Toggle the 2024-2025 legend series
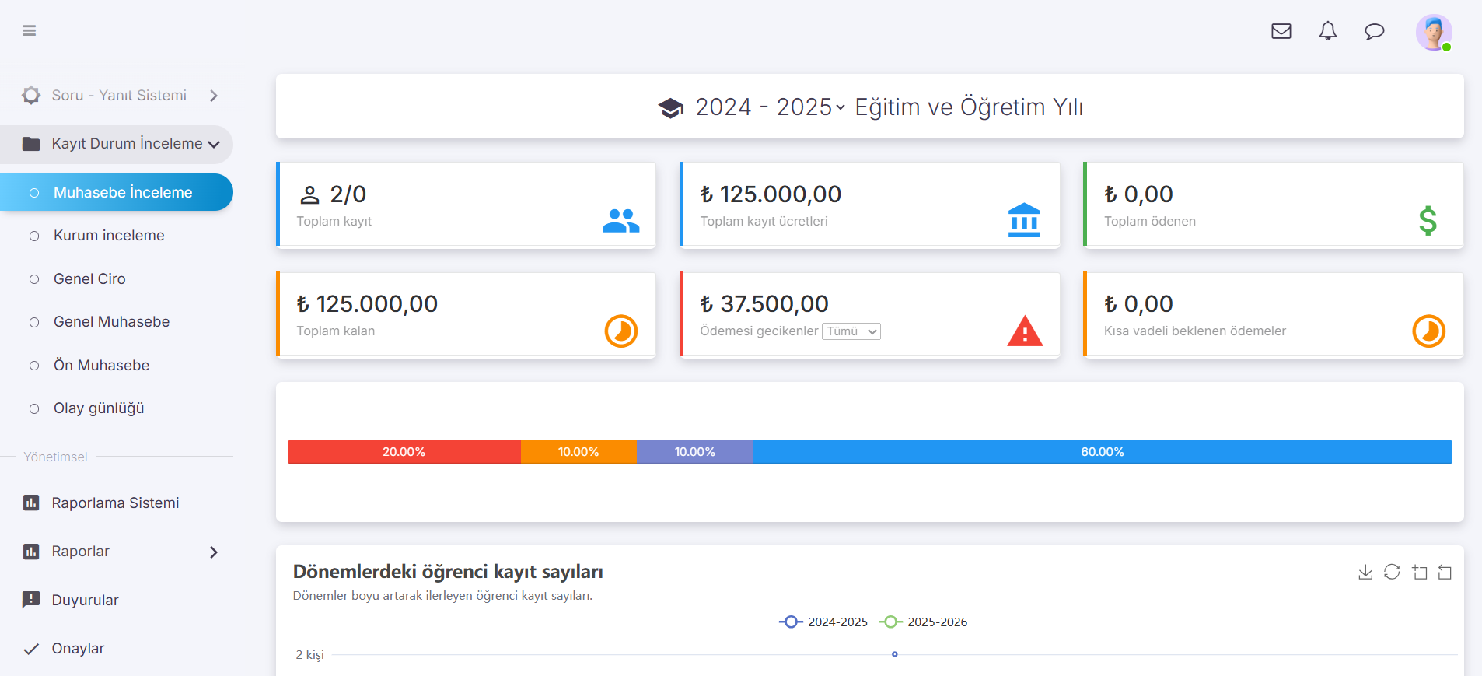Screen dimensions: 1482x676 [823, 622]
